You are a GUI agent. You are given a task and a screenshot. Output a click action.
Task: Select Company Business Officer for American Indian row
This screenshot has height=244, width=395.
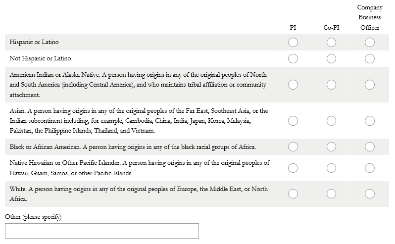tap(369, 85)
